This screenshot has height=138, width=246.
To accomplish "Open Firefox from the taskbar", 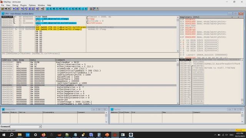I will [43, 135].
